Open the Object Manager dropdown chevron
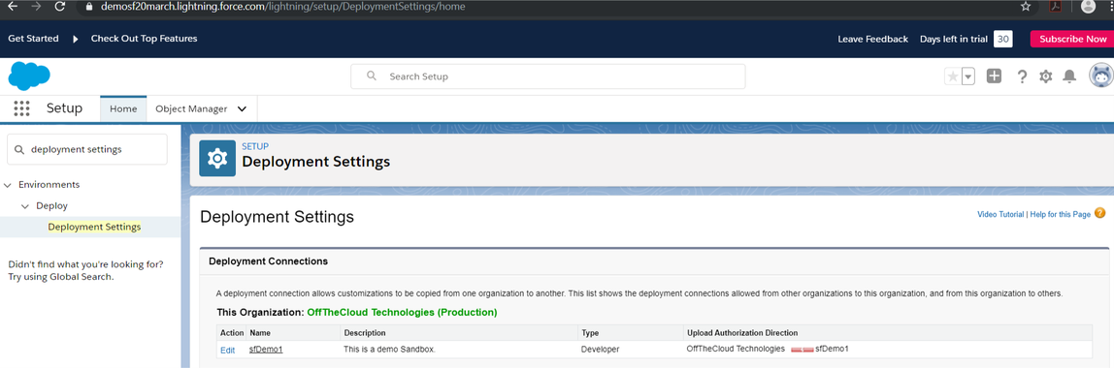This screenshot has width=1114, height=368. click(242, 109)
